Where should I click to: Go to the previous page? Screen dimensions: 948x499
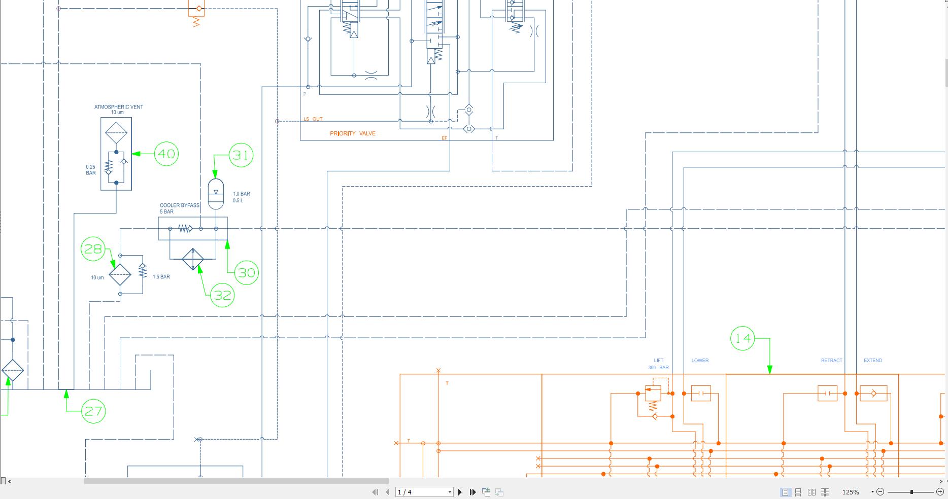tap(388, 492)
